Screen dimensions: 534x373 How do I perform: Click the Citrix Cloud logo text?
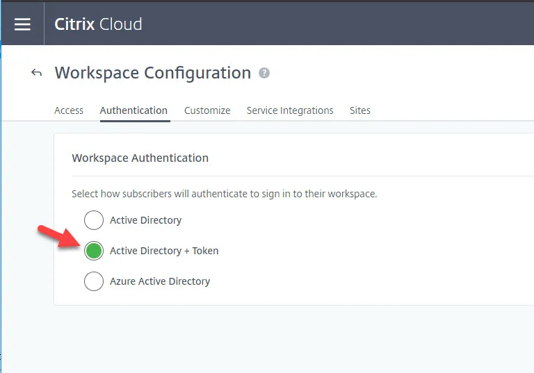pos(98,24)
